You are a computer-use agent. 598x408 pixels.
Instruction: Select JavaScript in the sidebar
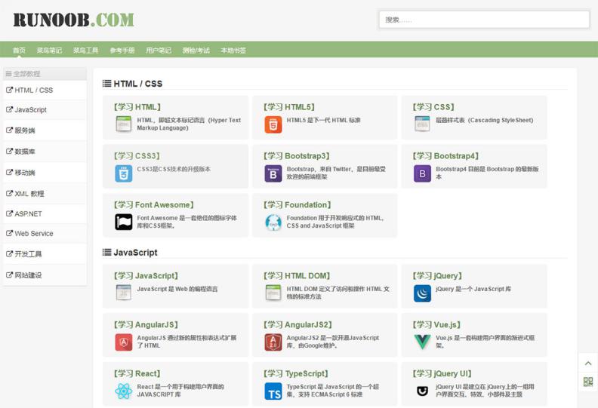pyautogui.click(x=45, y=109)
